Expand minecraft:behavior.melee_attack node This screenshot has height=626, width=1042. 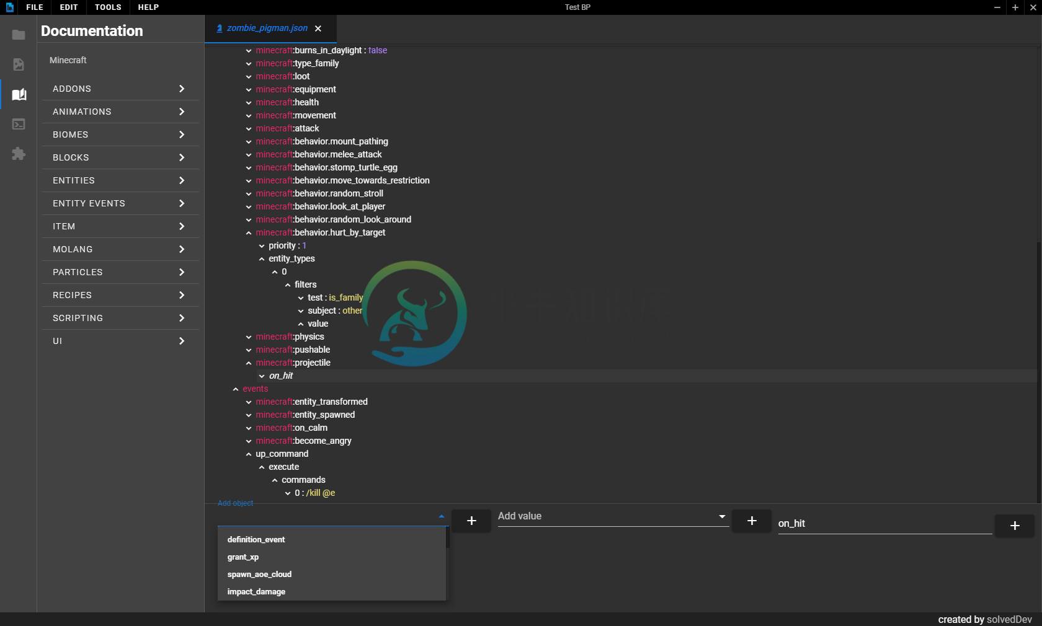pyautogui.click(x=249, y=155)
